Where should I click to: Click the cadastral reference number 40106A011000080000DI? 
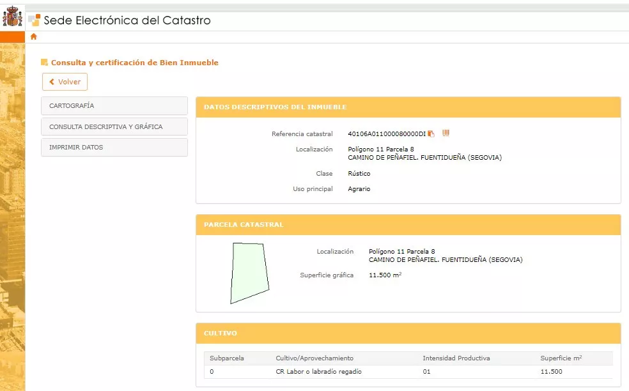coord(386,134)
